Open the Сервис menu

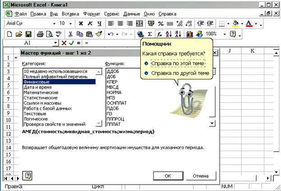[111, 14]
